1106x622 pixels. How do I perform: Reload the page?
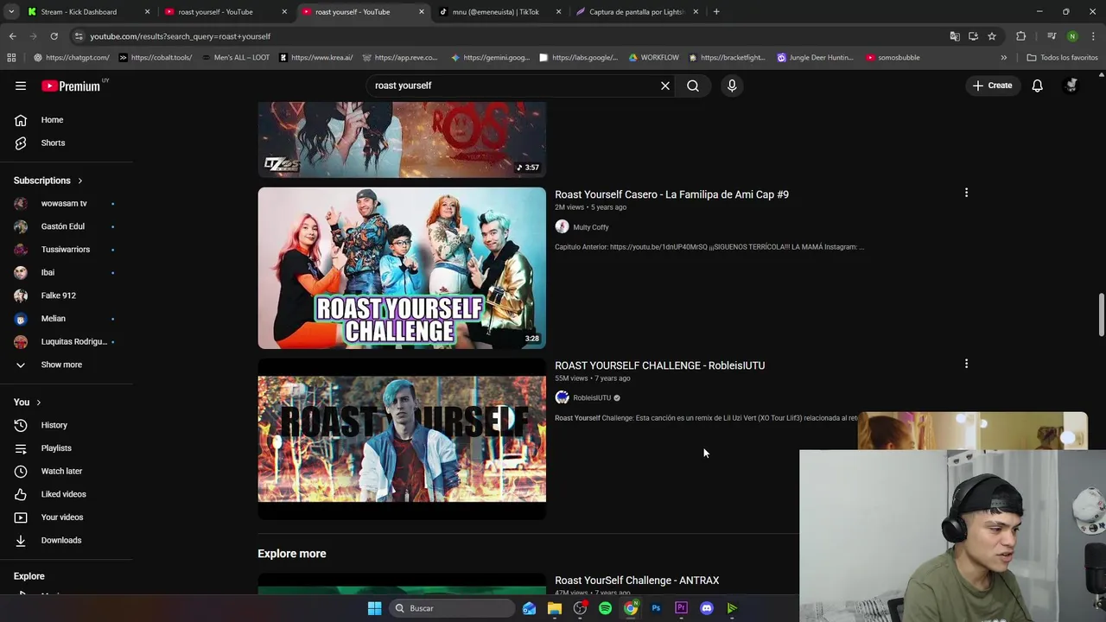(54, 36)
